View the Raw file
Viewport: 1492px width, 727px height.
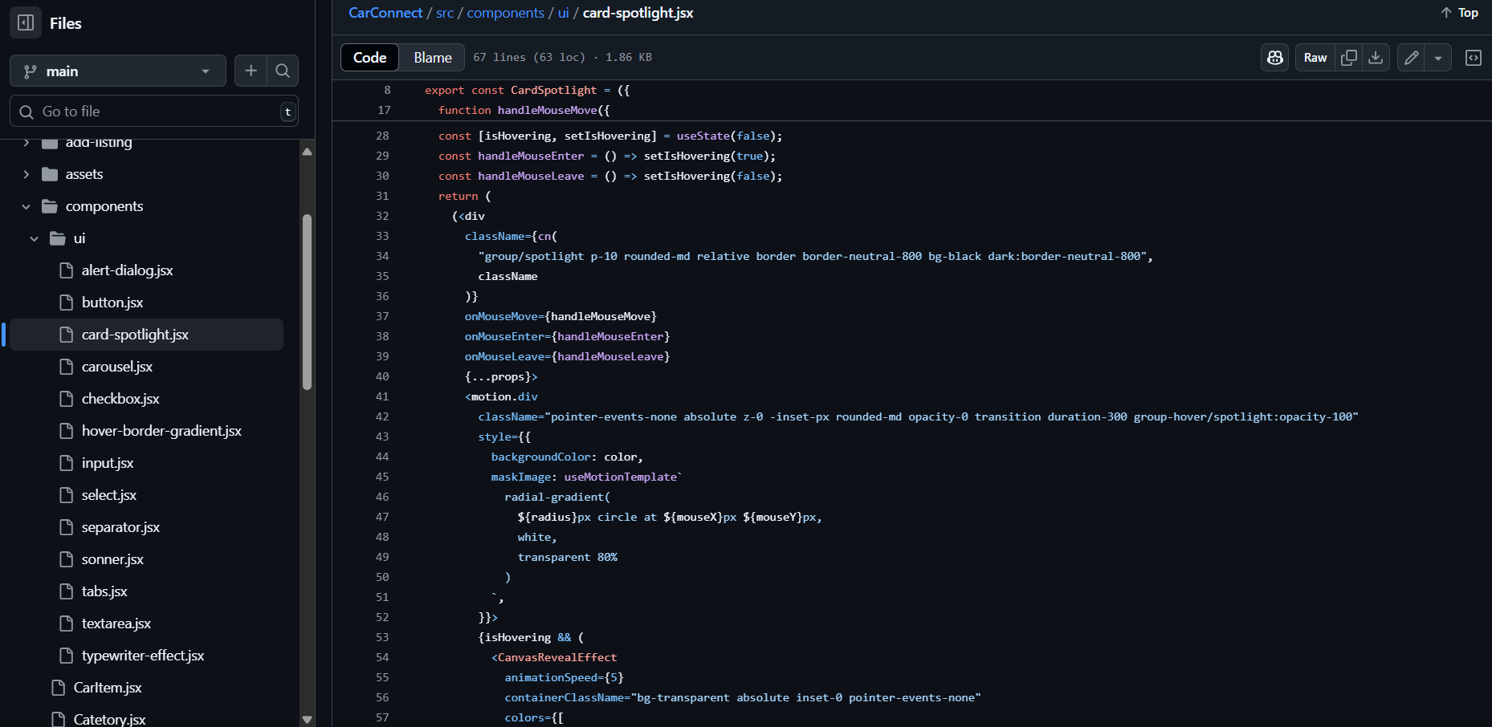pyautogui.click(x=1315, y=57)
